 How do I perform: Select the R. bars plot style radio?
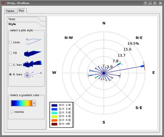pos(10,74)
